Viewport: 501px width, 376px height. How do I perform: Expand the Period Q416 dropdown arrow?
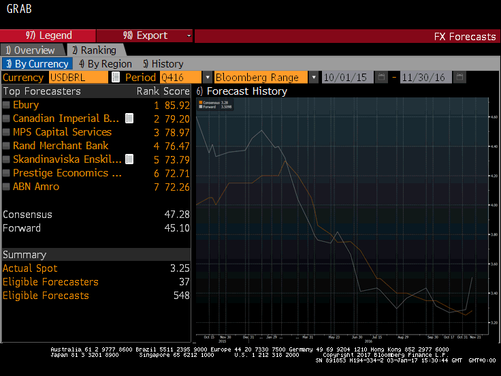(x=208, y=77)
